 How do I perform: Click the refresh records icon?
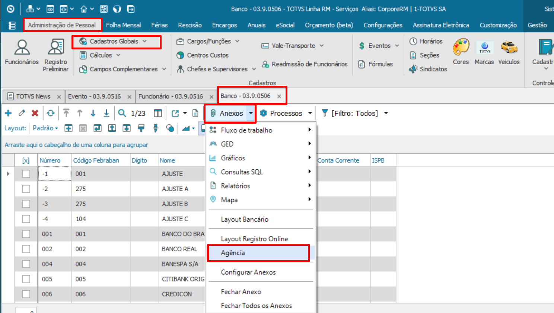[x=51, y=113]
